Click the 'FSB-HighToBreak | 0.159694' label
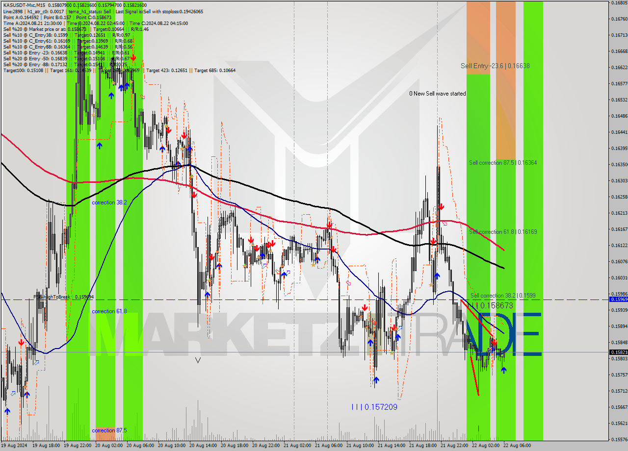This screenshot has width=628, height=451. pos(64,297)
